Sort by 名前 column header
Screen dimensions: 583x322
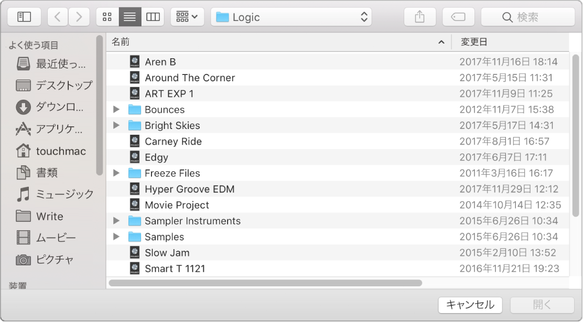(x=279, y=41)
